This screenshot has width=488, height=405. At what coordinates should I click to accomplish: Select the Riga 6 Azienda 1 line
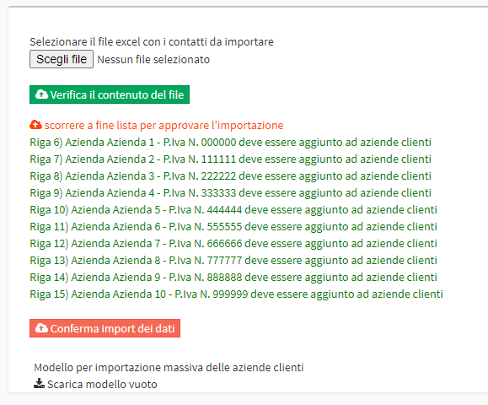(x=230, y=143)
